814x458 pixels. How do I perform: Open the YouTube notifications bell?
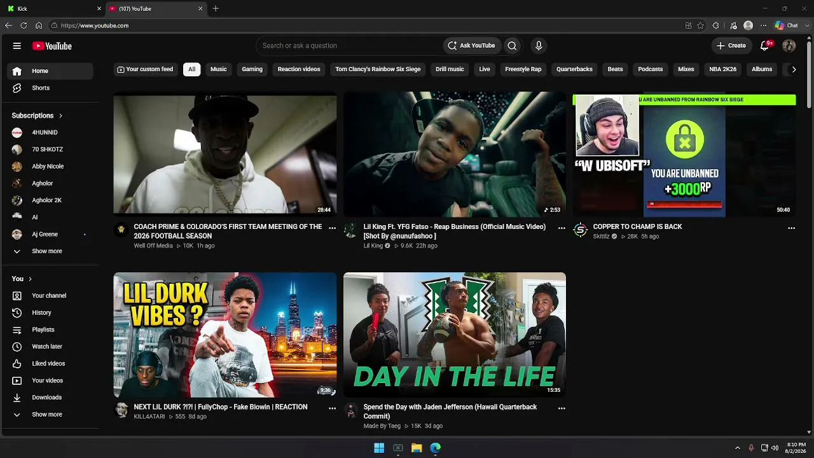(x=765, y=46)
